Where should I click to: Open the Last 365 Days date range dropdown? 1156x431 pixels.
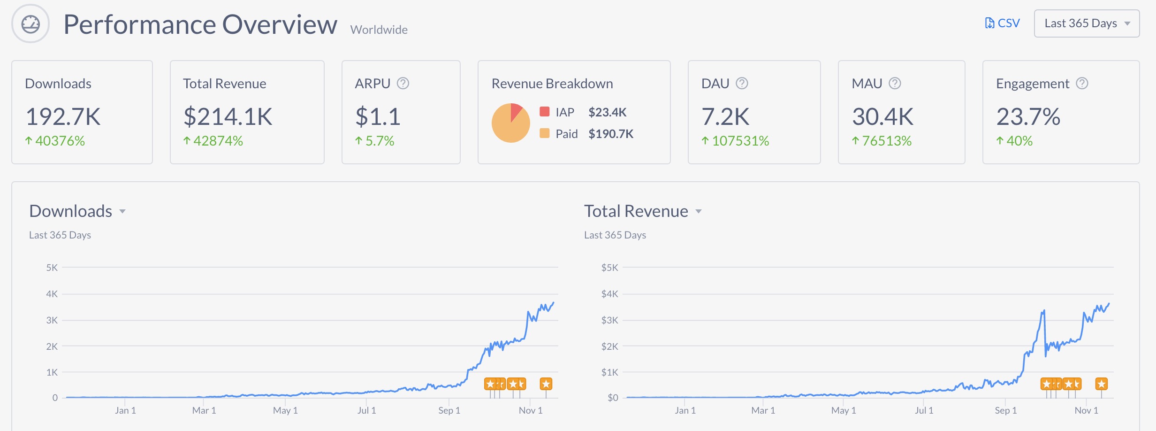point(1086,23)
